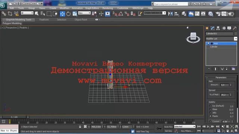Screen dimensions: 239x134
Task: Open the Hierarchy command panel tab
Action: 218,28
